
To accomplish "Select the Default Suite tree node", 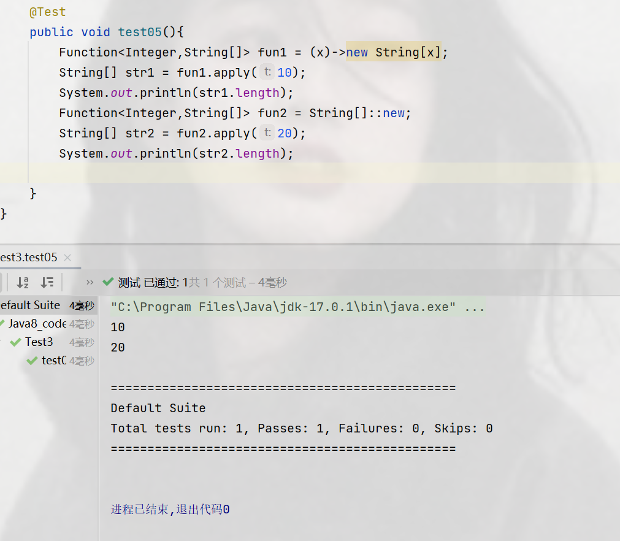I will 47,305.
